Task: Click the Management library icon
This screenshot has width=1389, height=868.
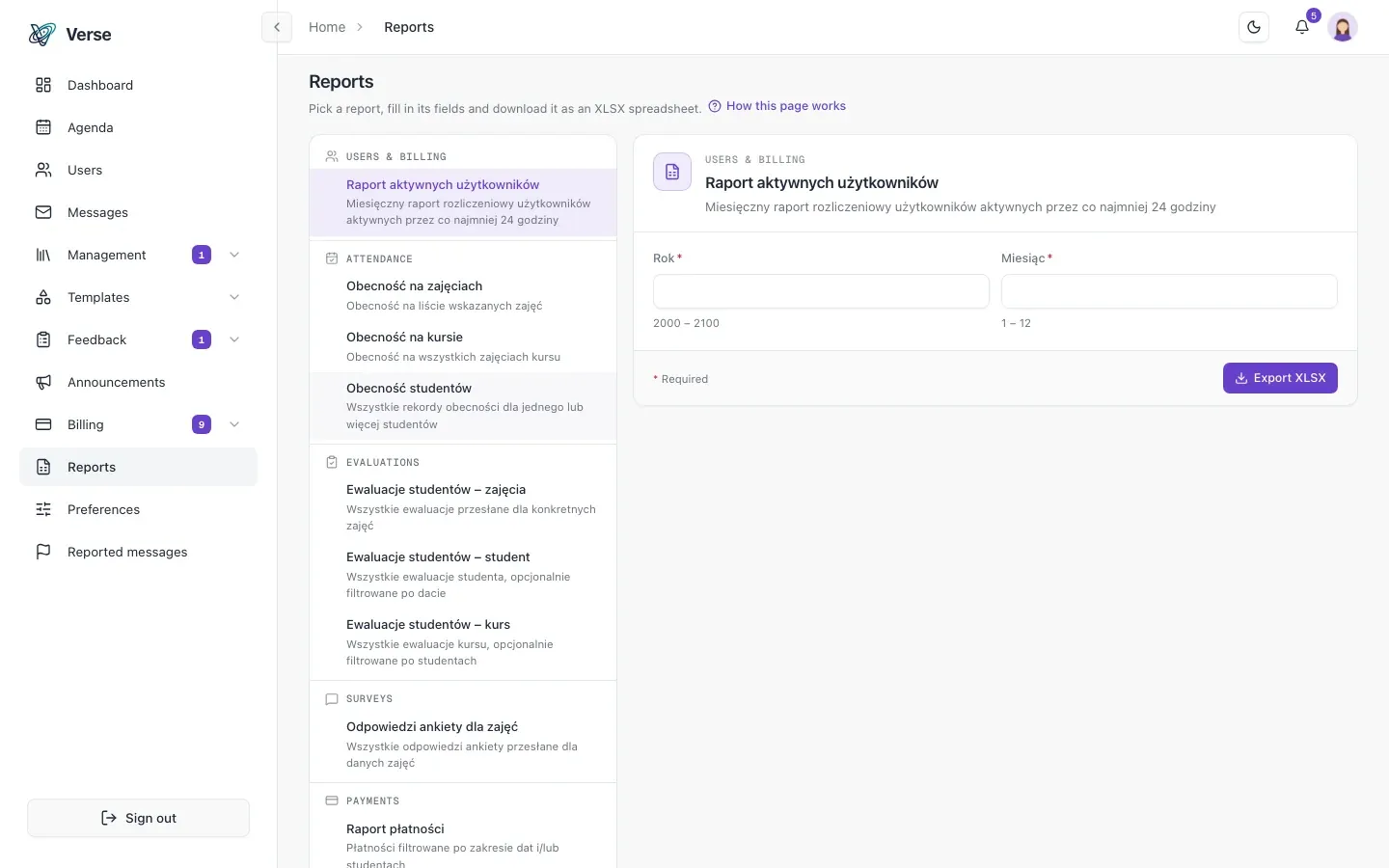Action: click(43, 255)
